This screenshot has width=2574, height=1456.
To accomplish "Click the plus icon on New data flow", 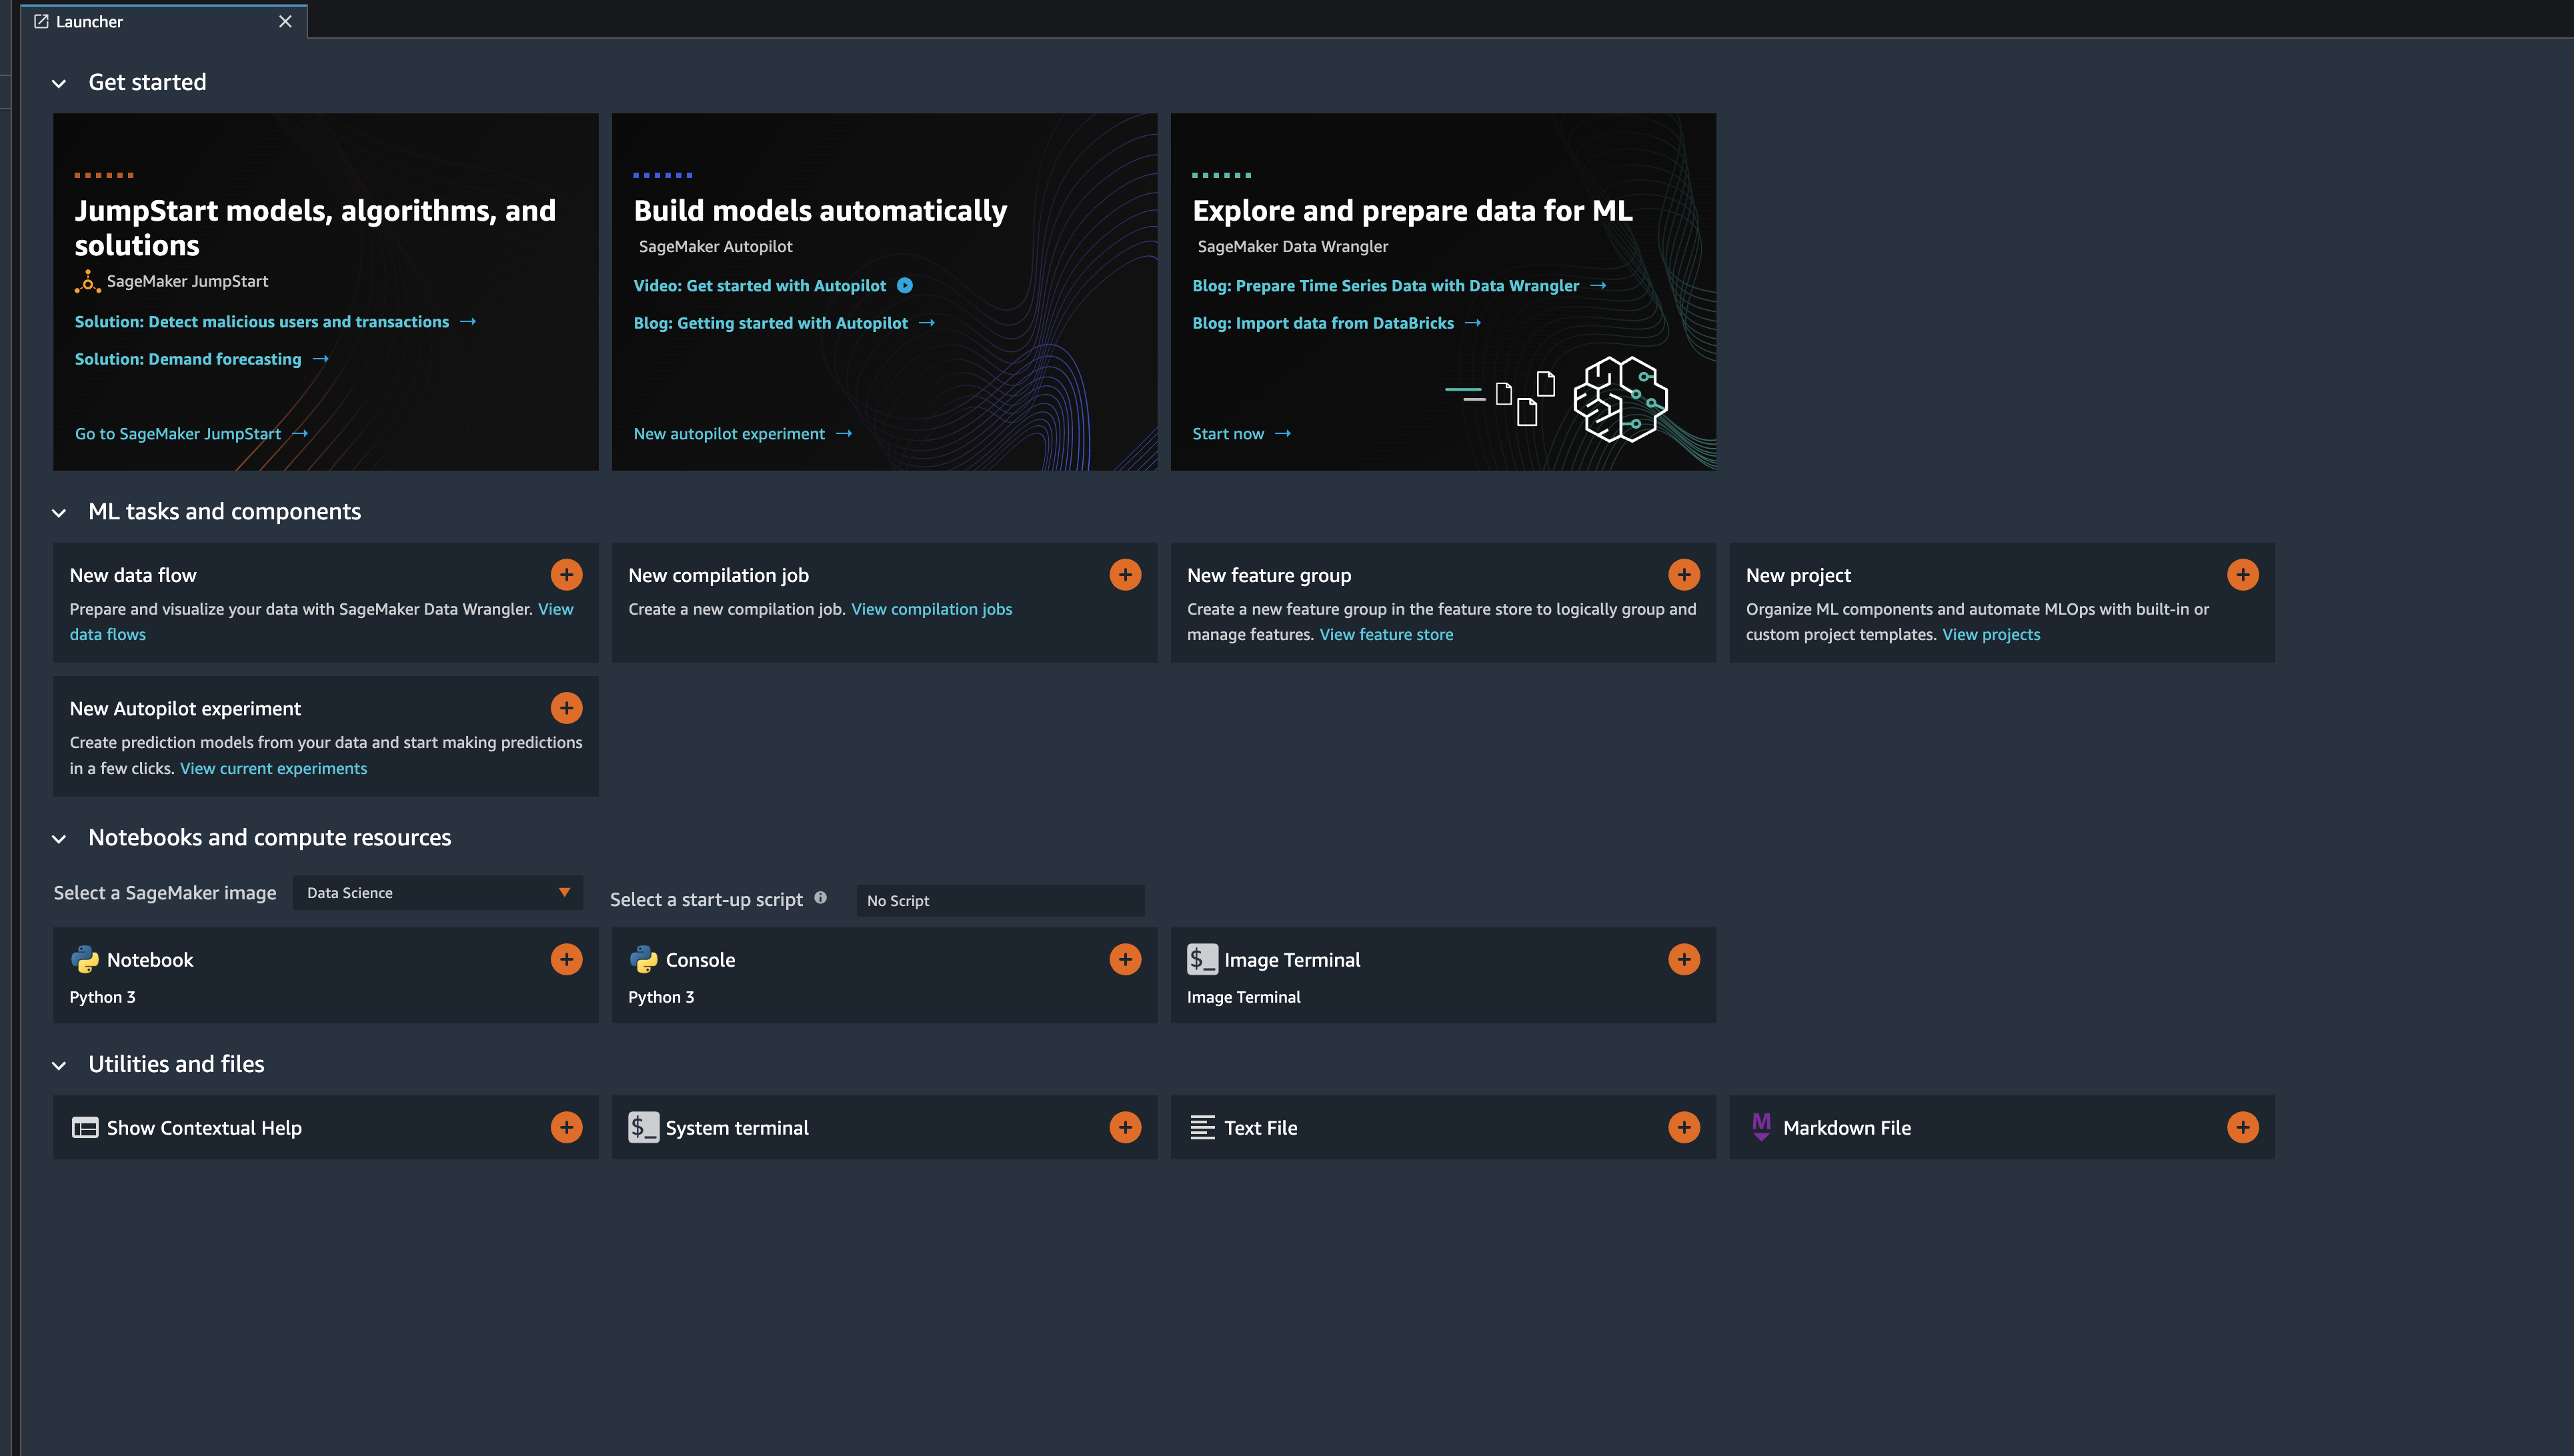I will pyautogui.click(x=566, y=574).
